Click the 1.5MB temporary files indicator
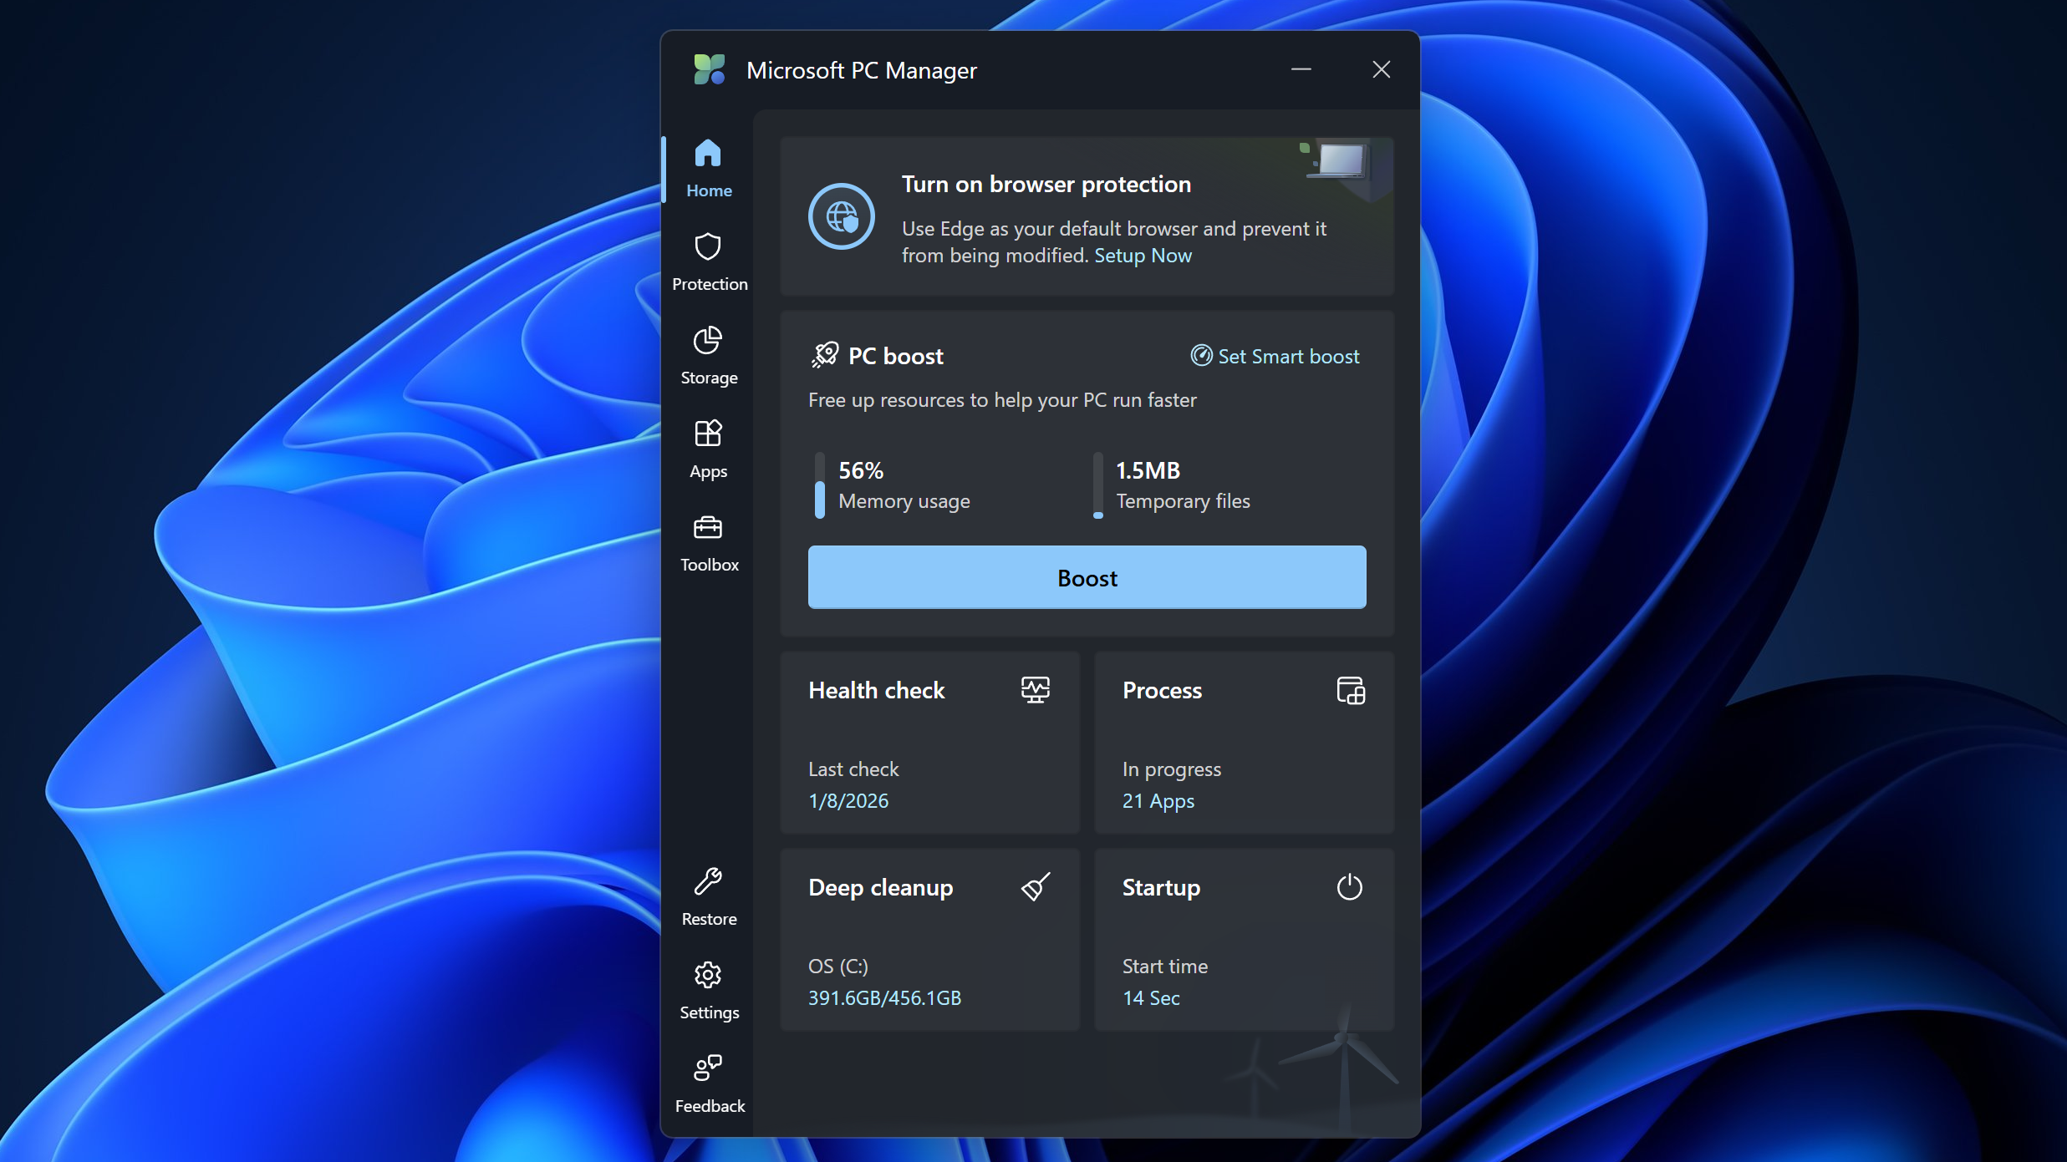Screen dimensions: 2067x1162 point(1098,486)
